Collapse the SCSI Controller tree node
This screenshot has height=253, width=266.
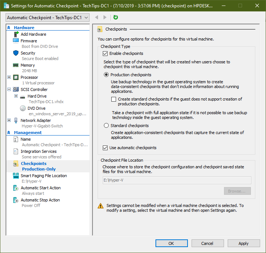point(9,89)
